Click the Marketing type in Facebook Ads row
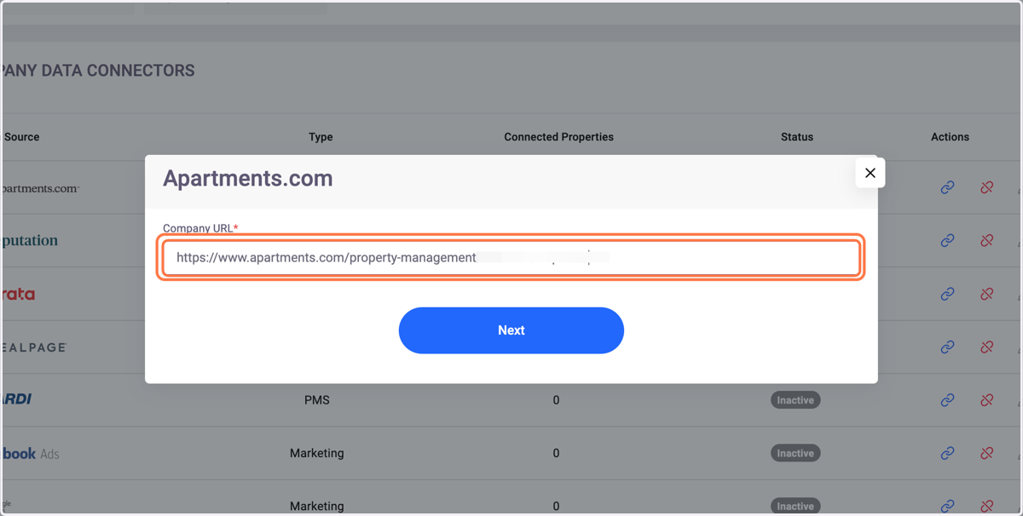The image size is (1023, 516). (317, 453)
